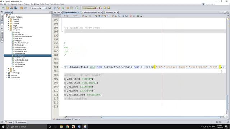
Task: Open the Notifications panel
Action: (x=20, y=122)
